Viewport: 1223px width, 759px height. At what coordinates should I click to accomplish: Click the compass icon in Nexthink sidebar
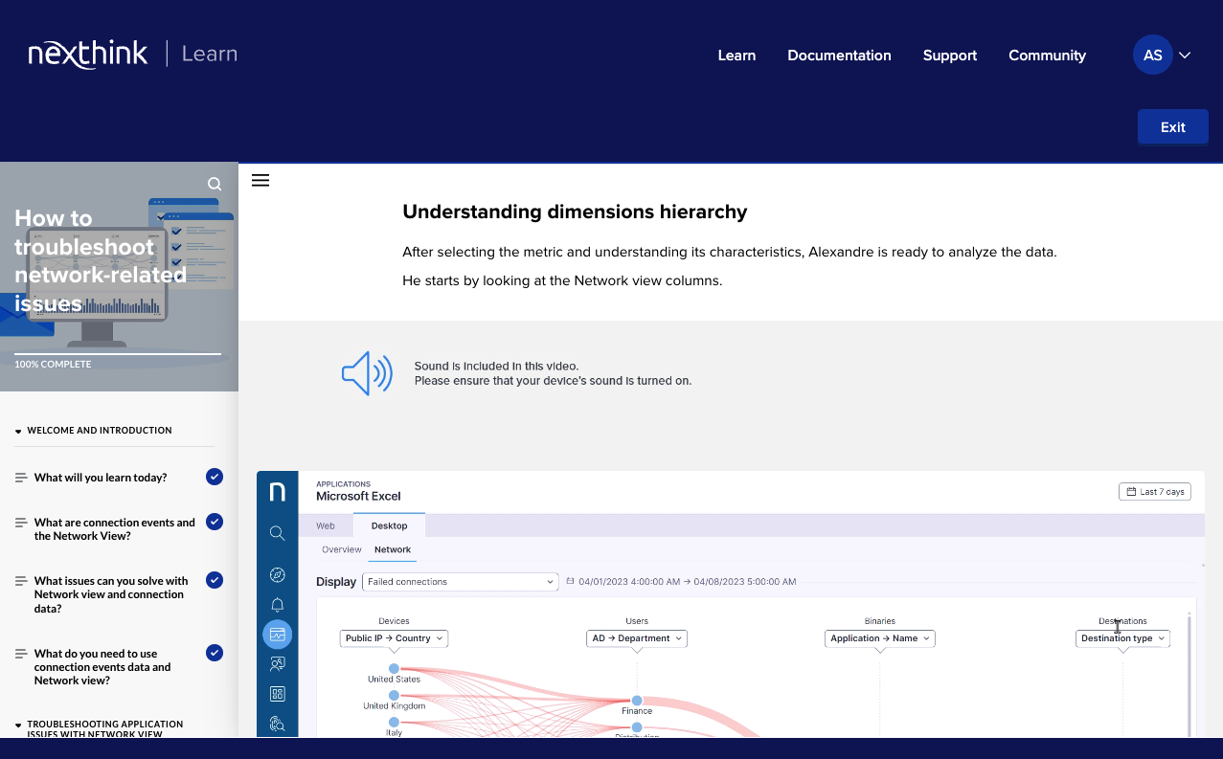tap(278, 574)
